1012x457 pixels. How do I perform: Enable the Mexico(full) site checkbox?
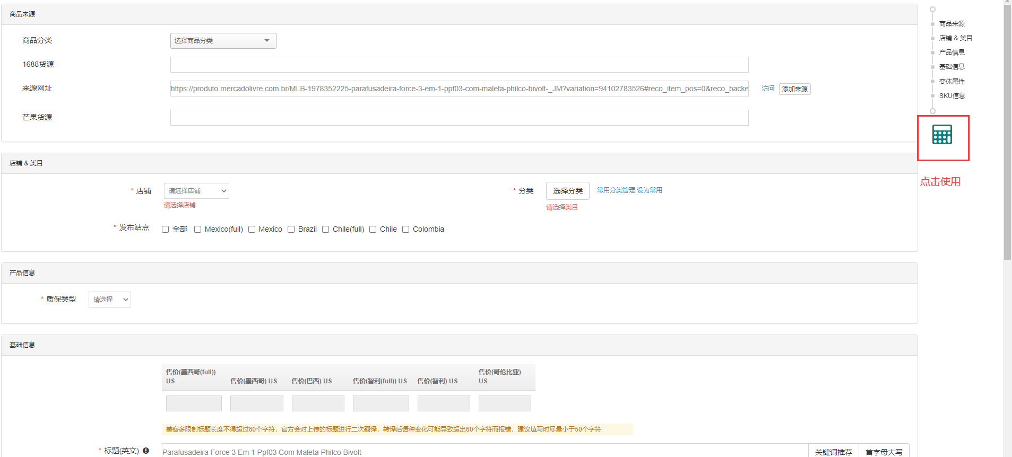coord(198,230)
